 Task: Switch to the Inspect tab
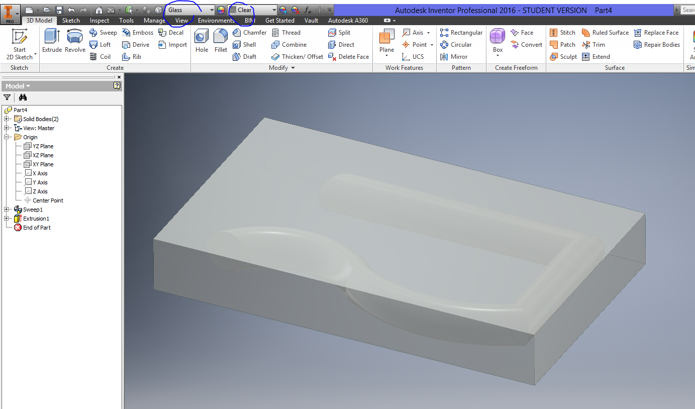100,21
